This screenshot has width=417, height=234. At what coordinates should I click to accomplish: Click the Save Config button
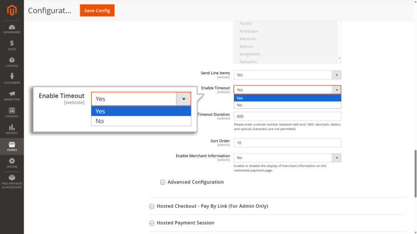click(x=97, y=11)
